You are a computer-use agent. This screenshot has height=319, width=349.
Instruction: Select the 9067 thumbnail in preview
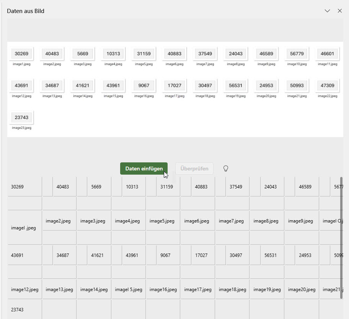tap(144, 86)
